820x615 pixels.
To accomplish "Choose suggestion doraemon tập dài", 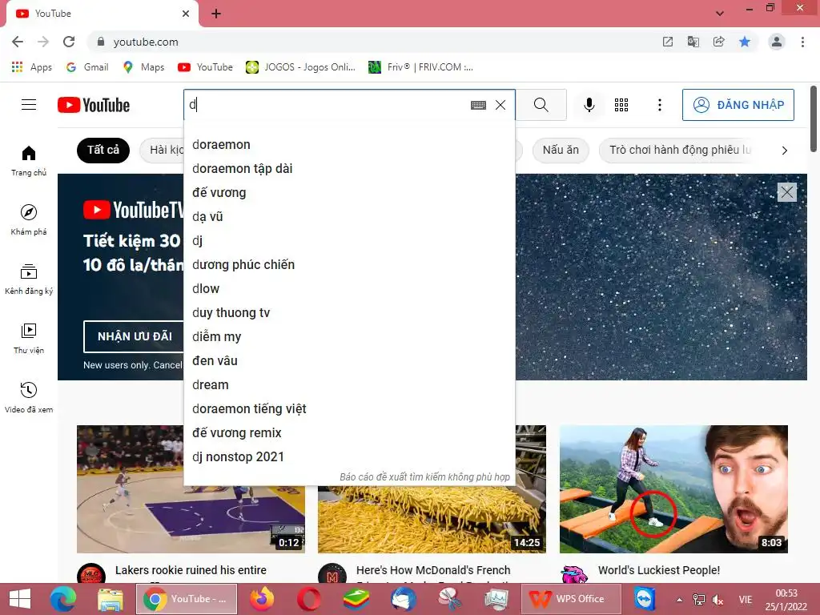I will [349, 169].
